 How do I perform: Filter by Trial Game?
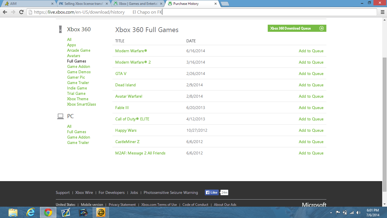pyautogui.click(x=76, y=93)
